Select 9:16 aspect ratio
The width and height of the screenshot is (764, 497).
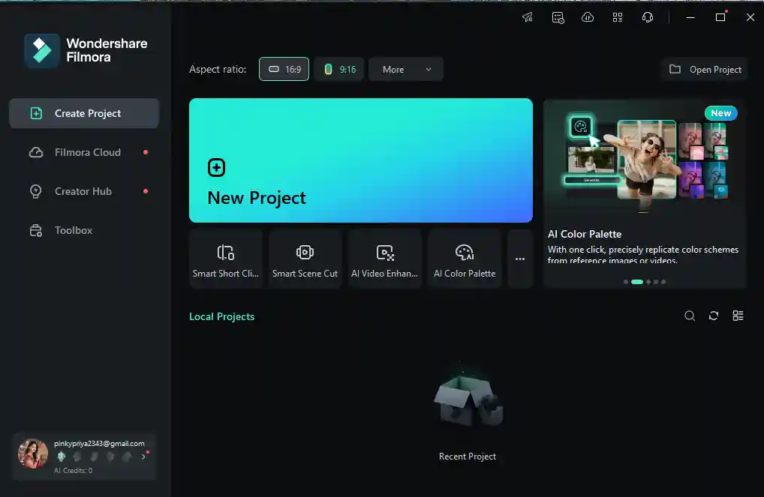pyautogui.click(x=339, y=69)
